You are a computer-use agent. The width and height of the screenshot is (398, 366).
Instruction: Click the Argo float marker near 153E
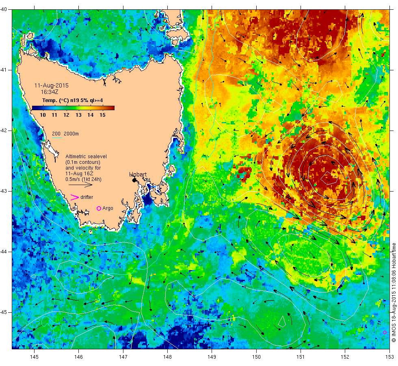(x=385, y=333)
